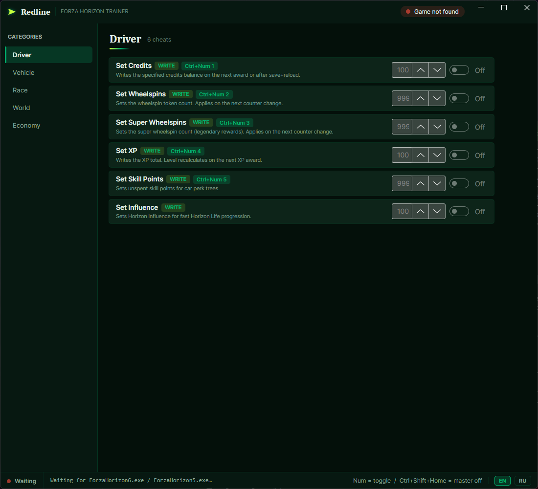
Task: Open the Vehicle category
Action: [x=49, y=72]
